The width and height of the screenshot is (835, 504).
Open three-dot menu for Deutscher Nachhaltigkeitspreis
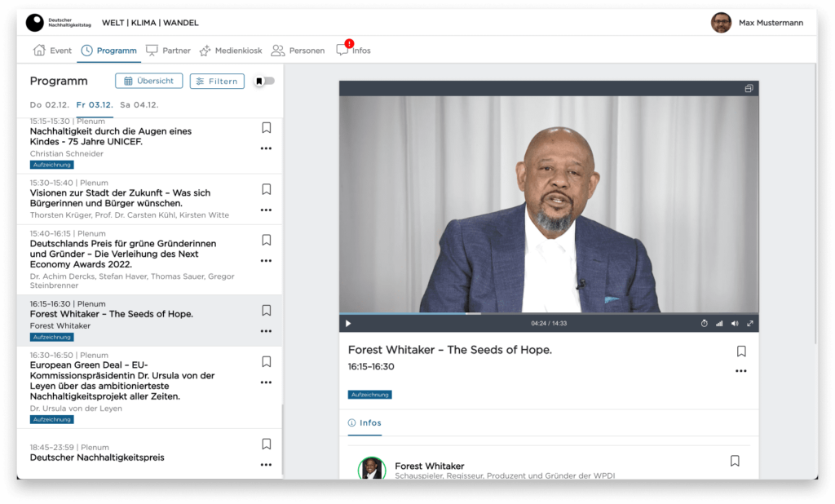[x=266, y=465]
